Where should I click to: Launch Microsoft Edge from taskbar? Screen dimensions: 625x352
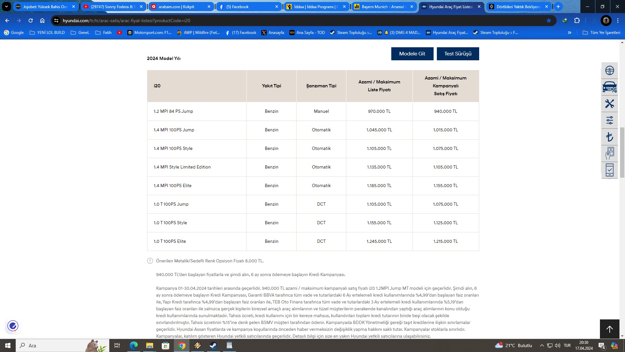(133, 345)
